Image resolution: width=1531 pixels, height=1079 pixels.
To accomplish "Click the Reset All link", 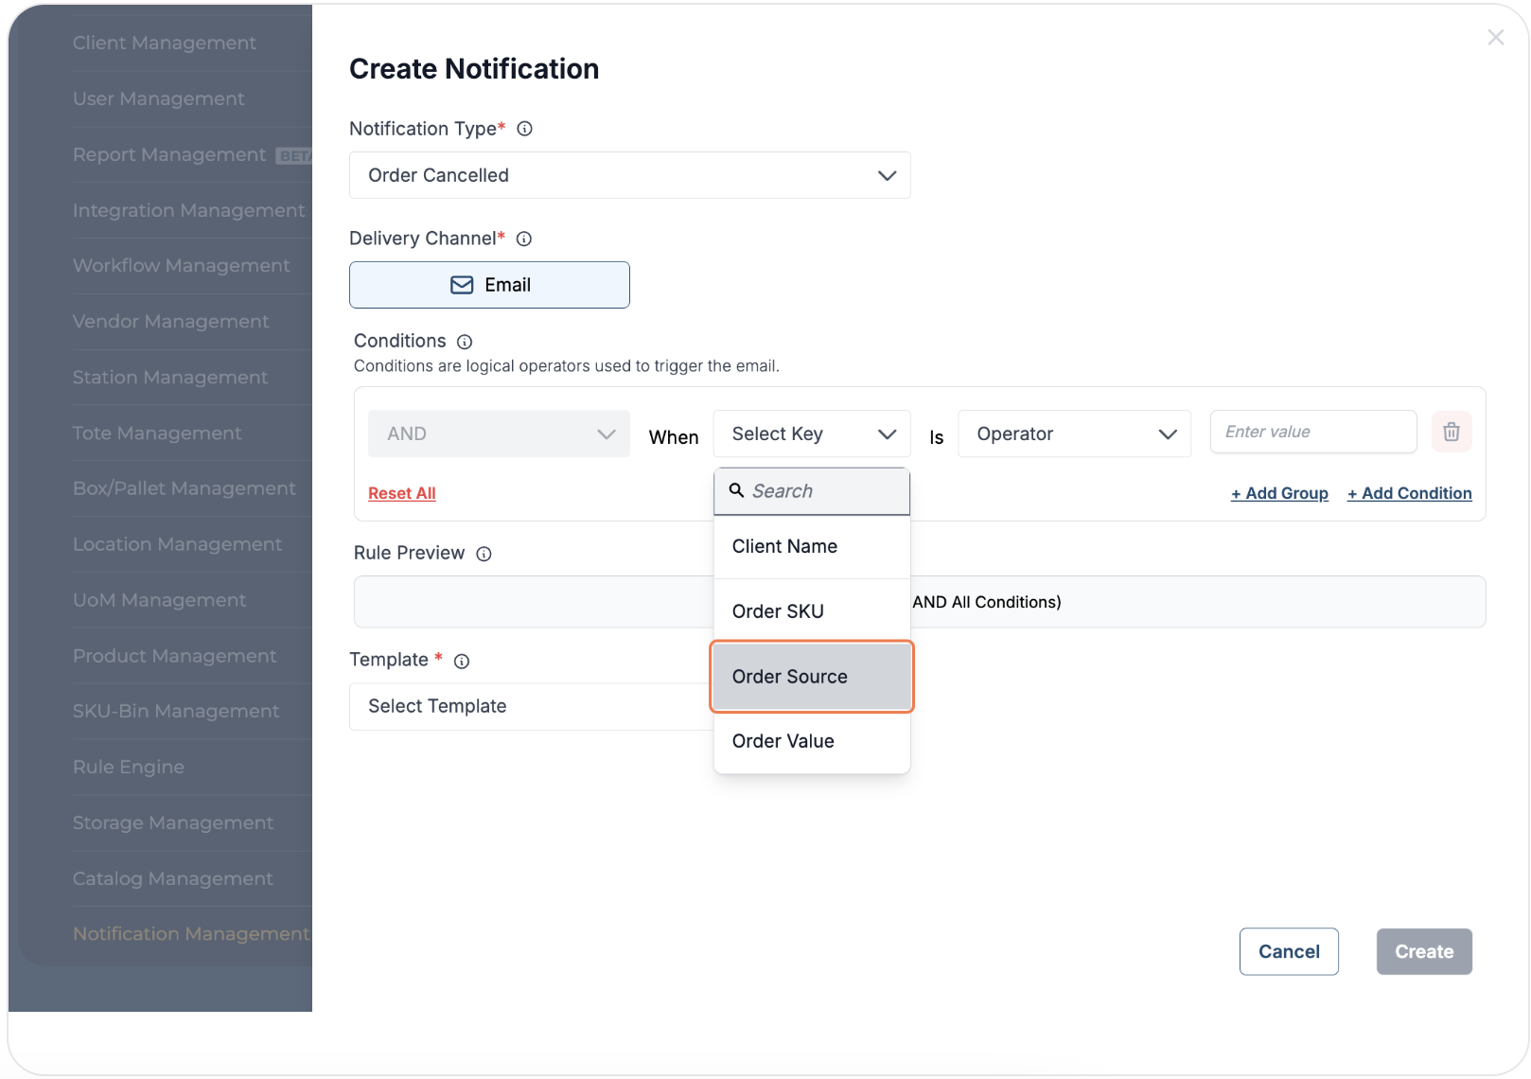I will (402, 493).
